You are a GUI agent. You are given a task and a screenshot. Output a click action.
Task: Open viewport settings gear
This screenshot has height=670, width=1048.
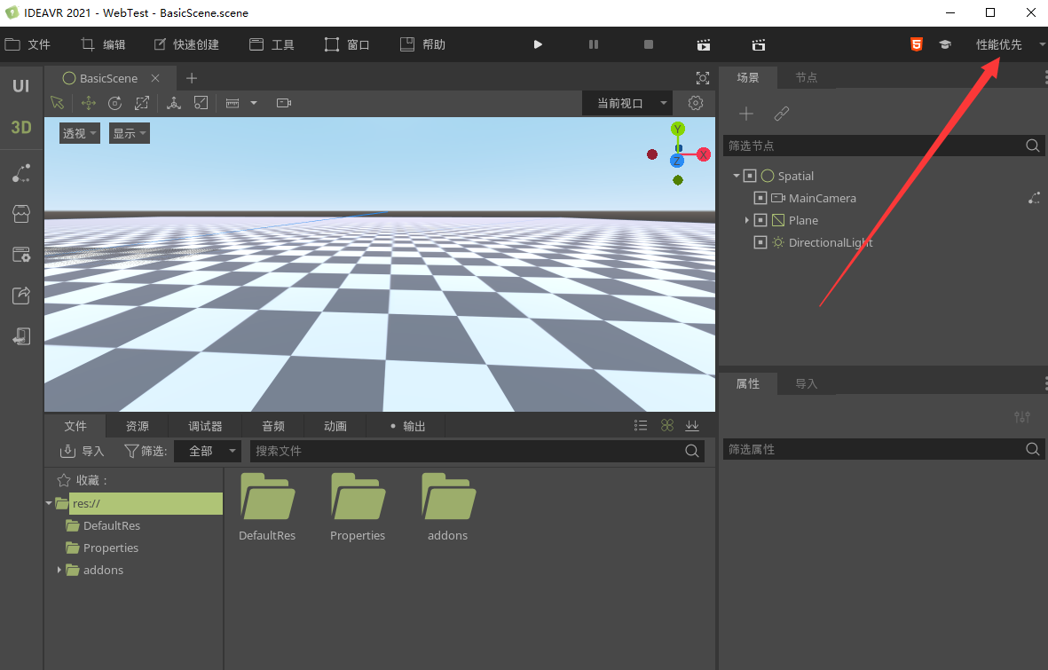click(696, 103)
